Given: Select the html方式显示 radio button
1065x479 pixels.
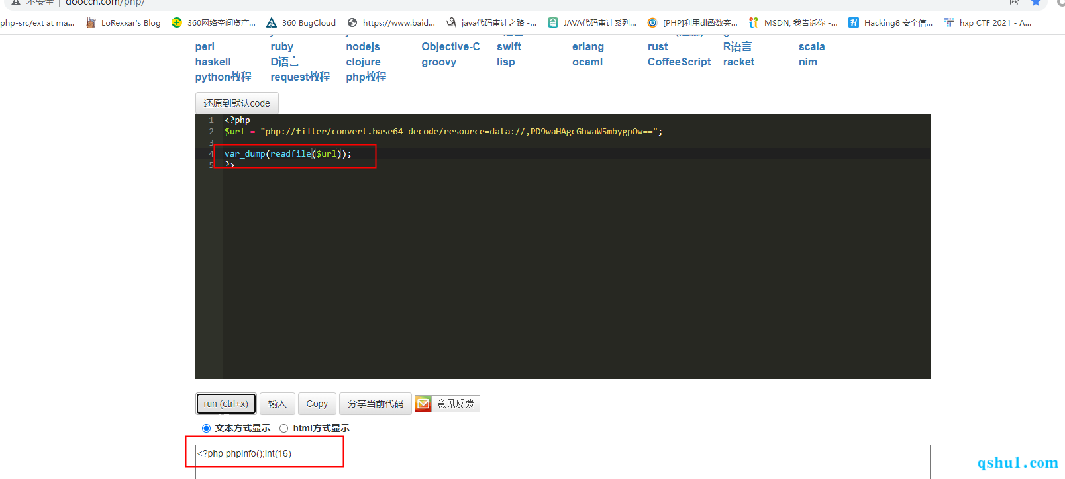Looking at the screenshot, I should pos(283,429).
